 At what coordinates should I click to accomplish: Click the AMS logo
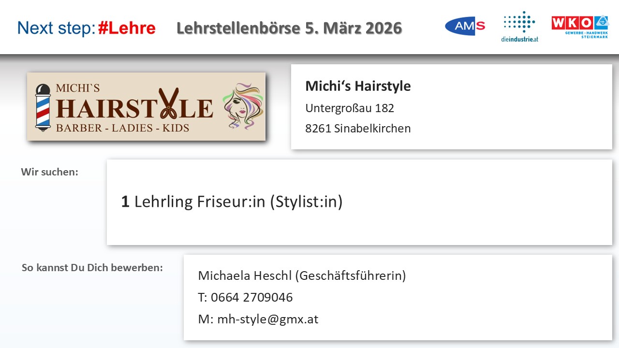point(465,26)
